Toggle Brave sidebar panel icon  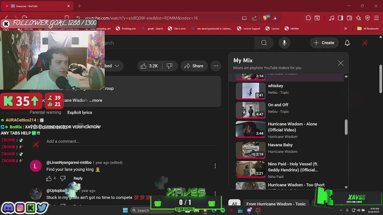[341, 18]
